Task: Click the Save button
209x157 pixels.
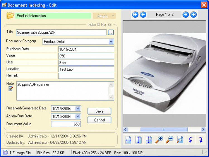Action: tap(99, 111)
